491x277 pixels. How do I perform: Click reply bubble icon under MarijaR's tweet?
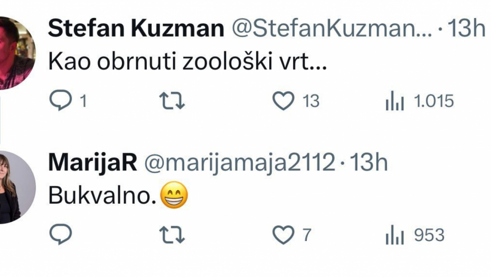coord(60,235)
